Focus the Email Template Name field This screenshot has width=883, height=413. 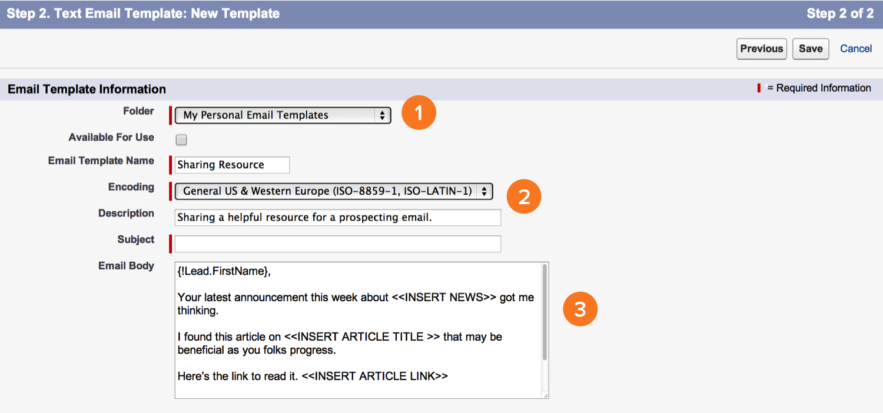[232, 165]
